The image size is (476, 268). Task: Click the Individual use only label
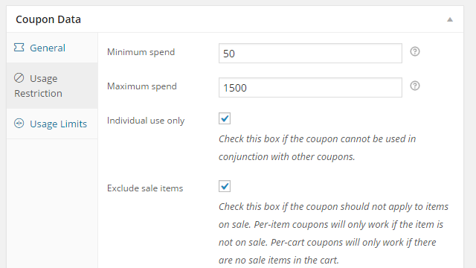pyautogui.click(x=146, y=121)
